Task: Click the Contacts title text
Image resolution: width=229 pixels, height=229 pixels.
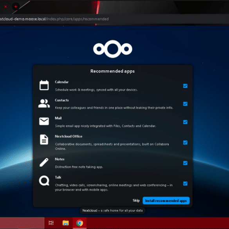Action: (x=62, y=100)
